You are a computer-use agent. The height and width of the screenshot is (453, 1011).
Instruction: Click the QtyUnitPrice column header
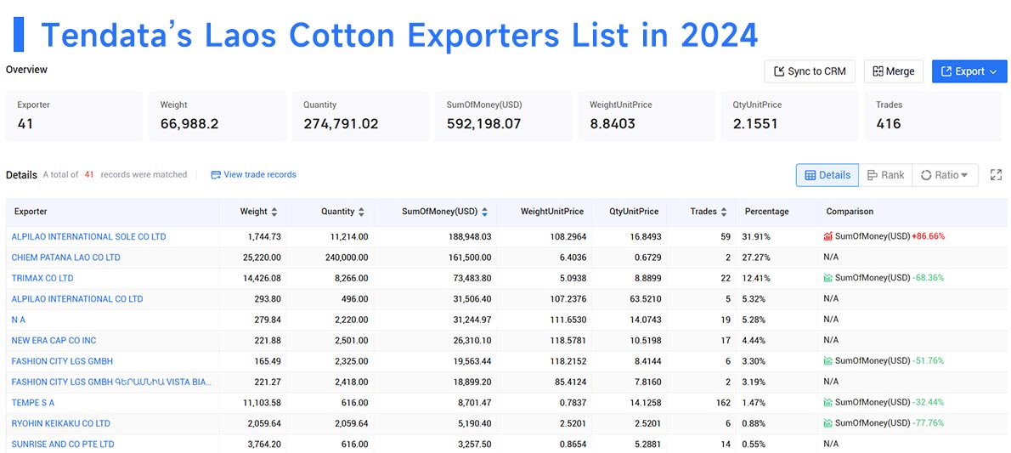pyautogui.click(x=634, y=212)
